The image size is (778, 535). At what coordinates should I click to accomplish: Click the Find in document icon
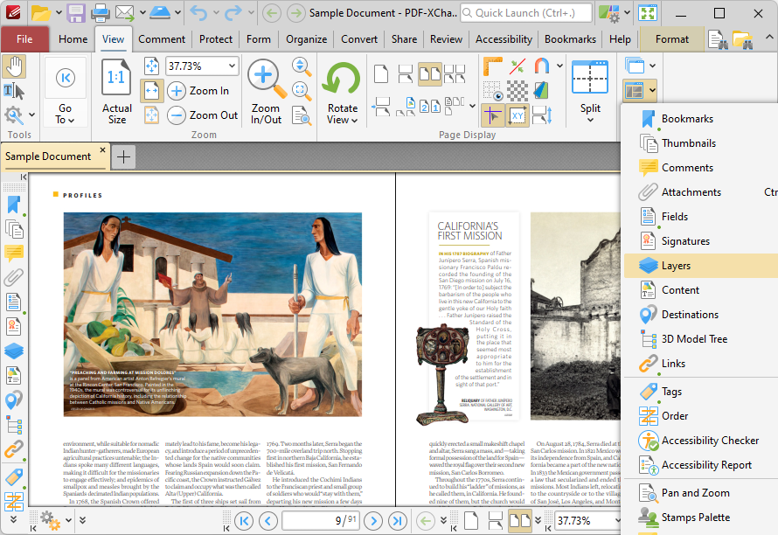click(718, 39)
